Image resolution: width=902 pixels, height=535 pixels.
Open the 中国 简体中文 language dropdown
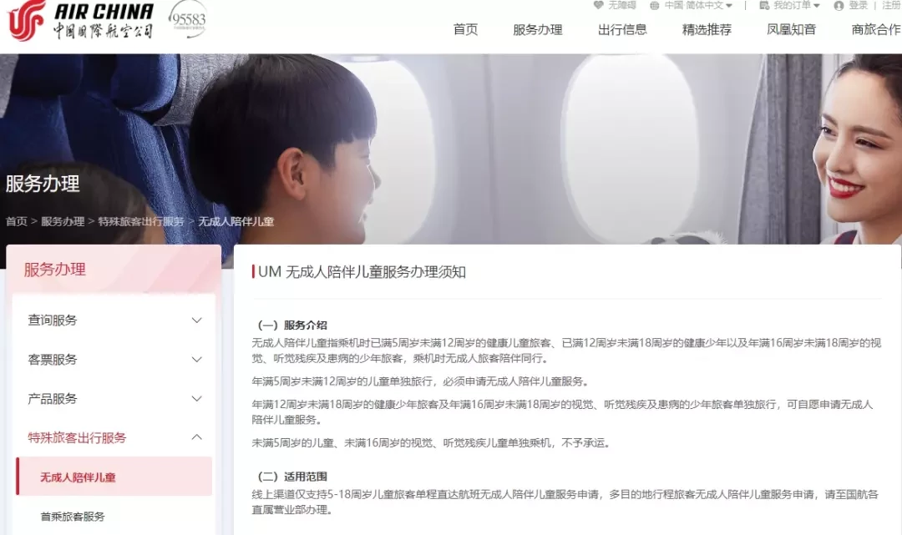coord(697,5)
